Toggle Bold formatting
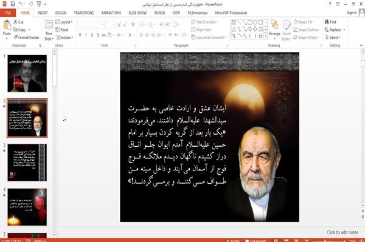Image resolution: width=365 pixels, height=242 pixels. (80, 35)
